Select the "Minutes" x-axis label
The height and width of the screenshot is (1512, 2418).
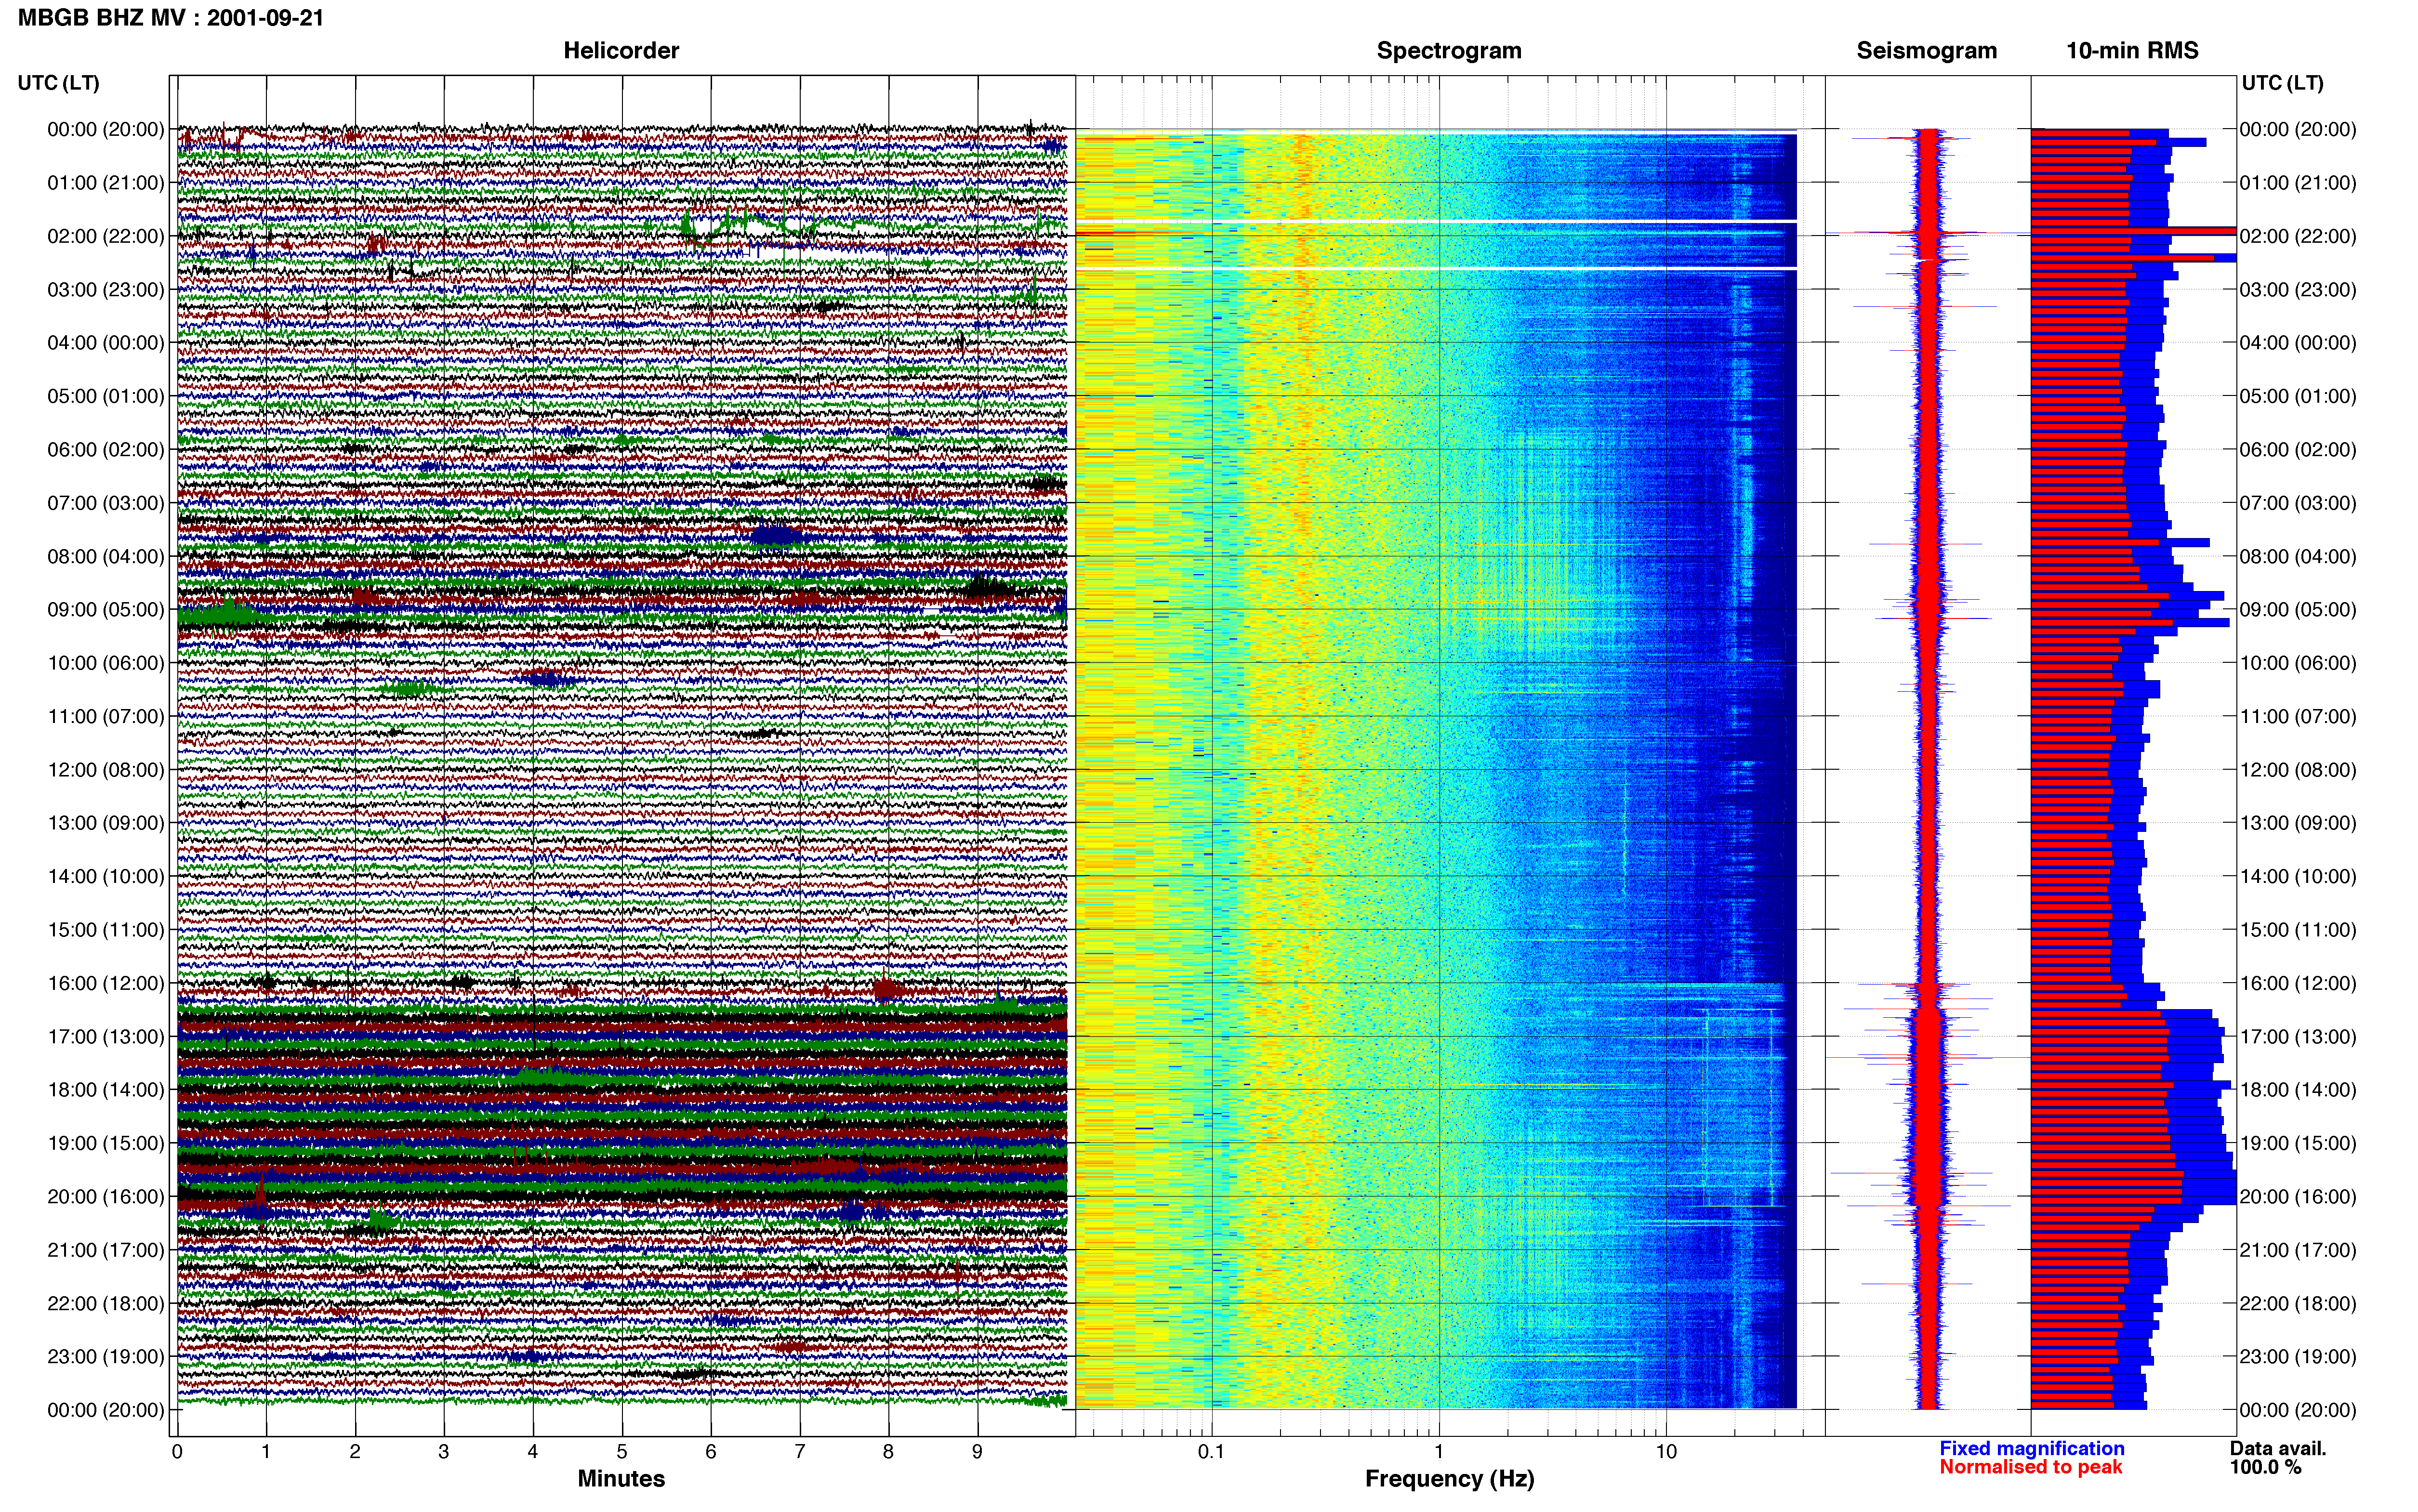(x=621, y=1478)
